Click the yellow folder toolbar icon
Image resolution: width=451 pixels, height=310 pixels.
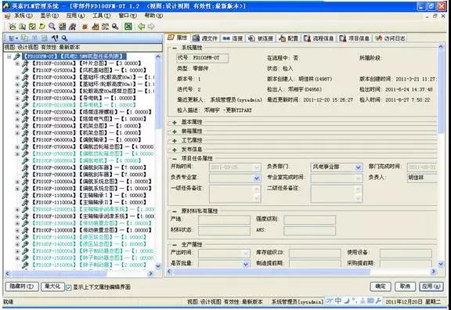coord(42,27)
